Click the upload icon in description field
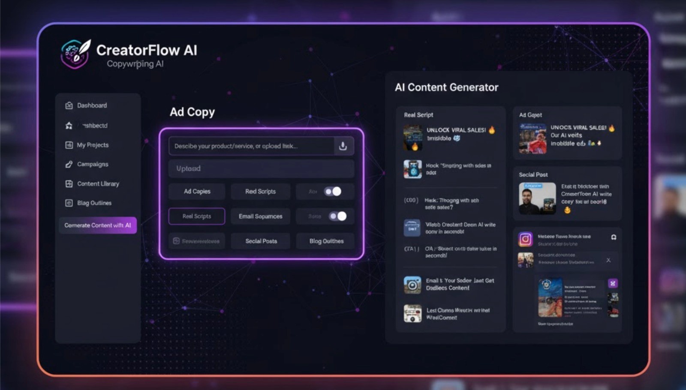Viewport: 686px width, 390px height. coord(343,146)
